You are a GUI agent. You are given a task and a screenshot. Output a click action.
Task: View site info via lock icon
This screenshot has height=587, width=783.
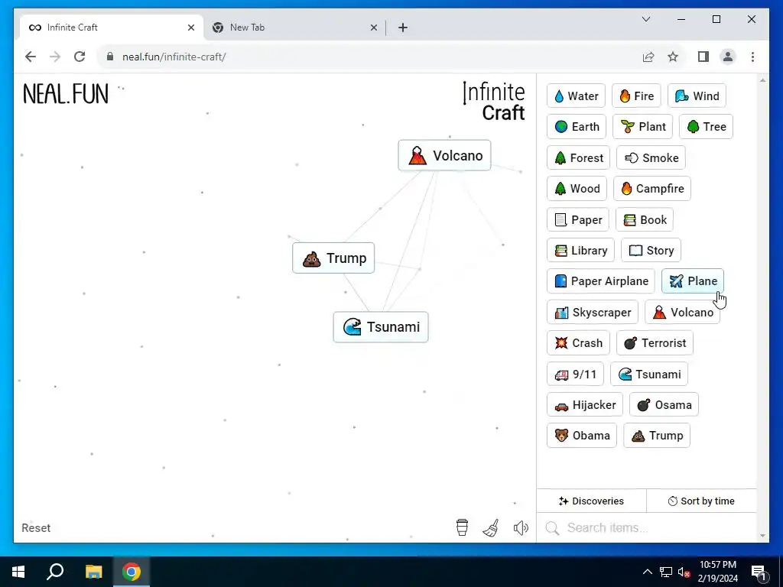click(110, 57)
